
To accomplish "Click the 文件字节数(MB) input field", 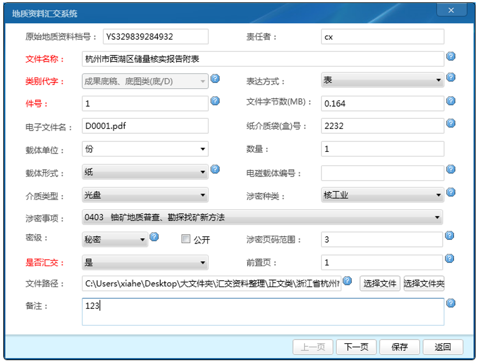I will pyautogui.click(x=382, y=103).
